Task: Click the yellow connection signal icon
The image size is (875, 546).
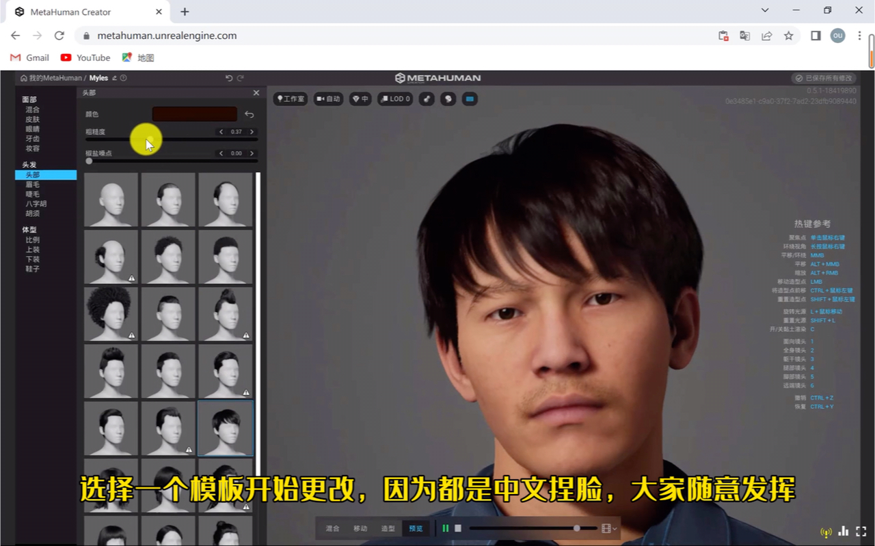Action: (826, 532)
